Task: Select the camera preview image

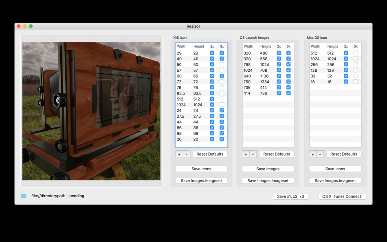Action: [x=91, y=110]
